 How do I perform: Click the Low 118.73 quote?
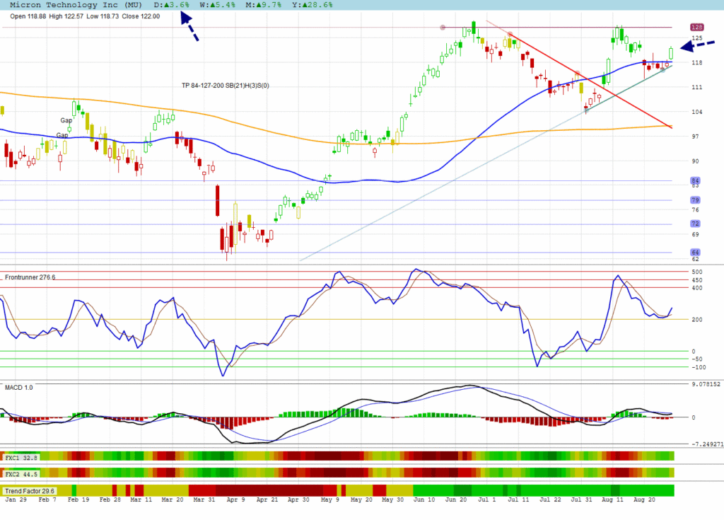(103, 16)
